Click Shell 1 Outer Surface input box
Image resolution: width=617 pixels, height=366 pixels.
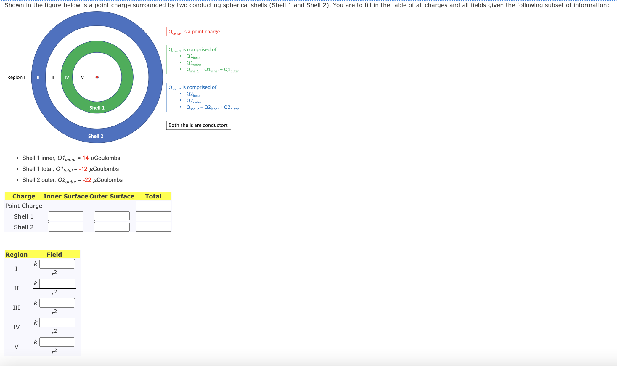(112, 216)
